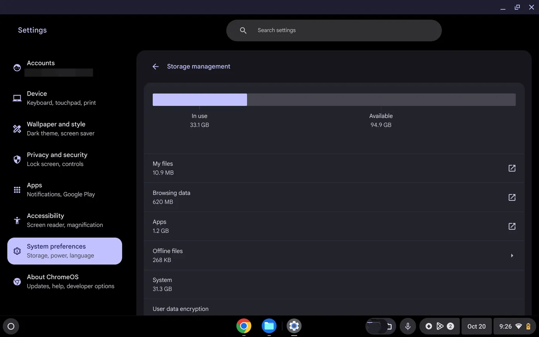Click User data encryption text

coord(181,309)
